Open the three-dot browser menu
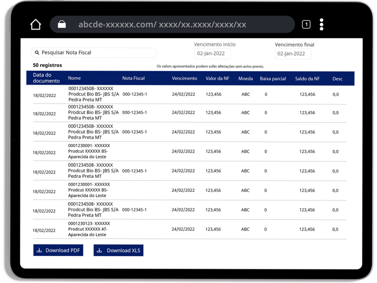The width and height of the screenshot is (377, 283). point(322,24)
